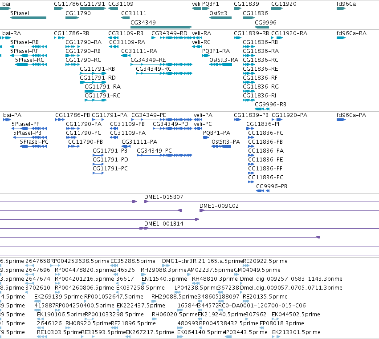Viewport: 379px width, 339px height.
Task: Select the fd96Ca-RA transcript
Action: tap(341, 38)
